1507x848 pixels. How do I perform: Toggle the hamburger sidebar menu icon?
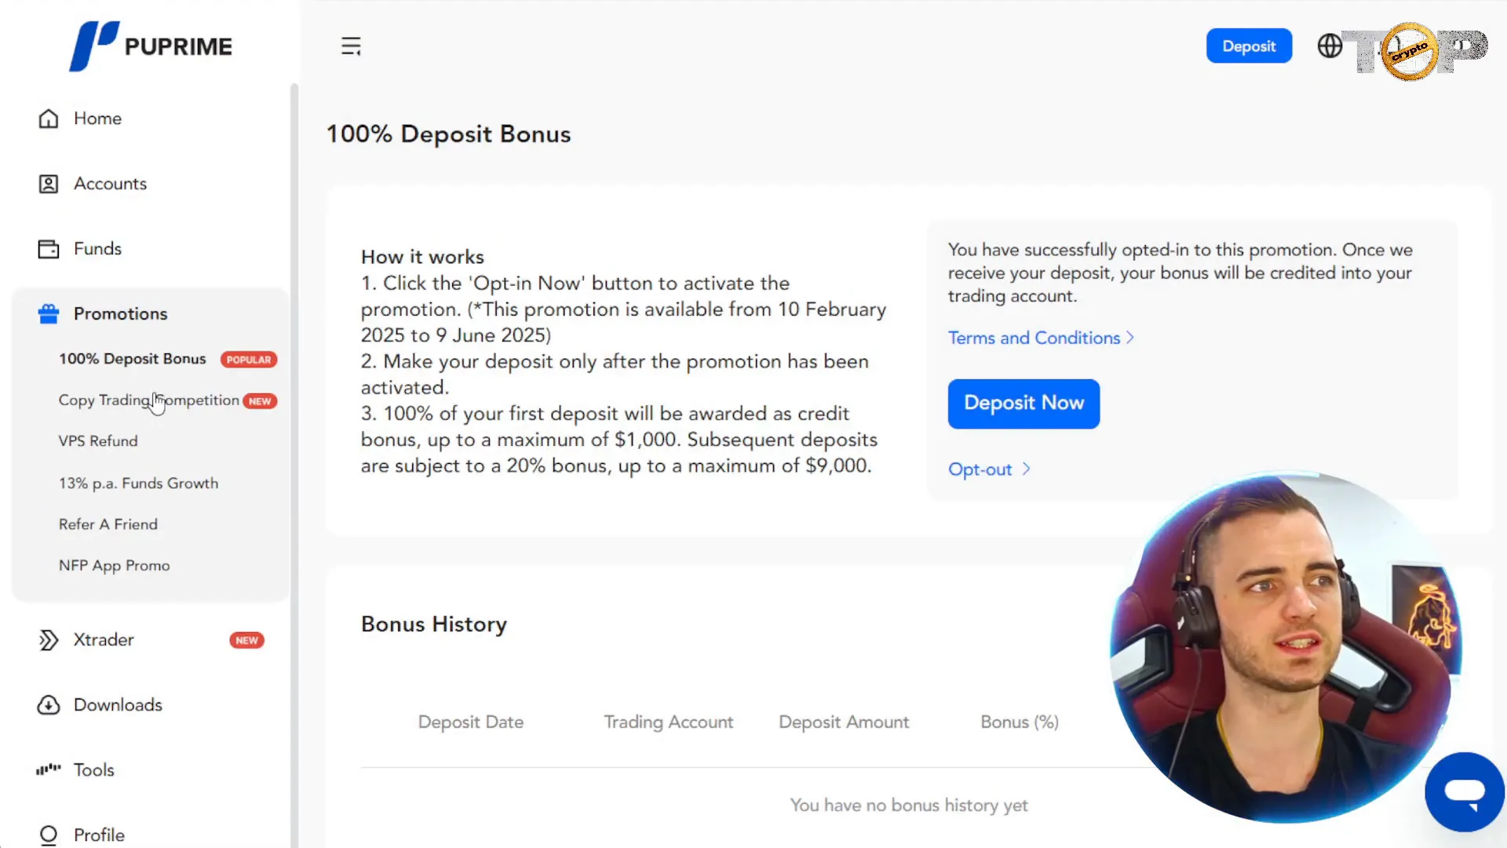[351, 46]
